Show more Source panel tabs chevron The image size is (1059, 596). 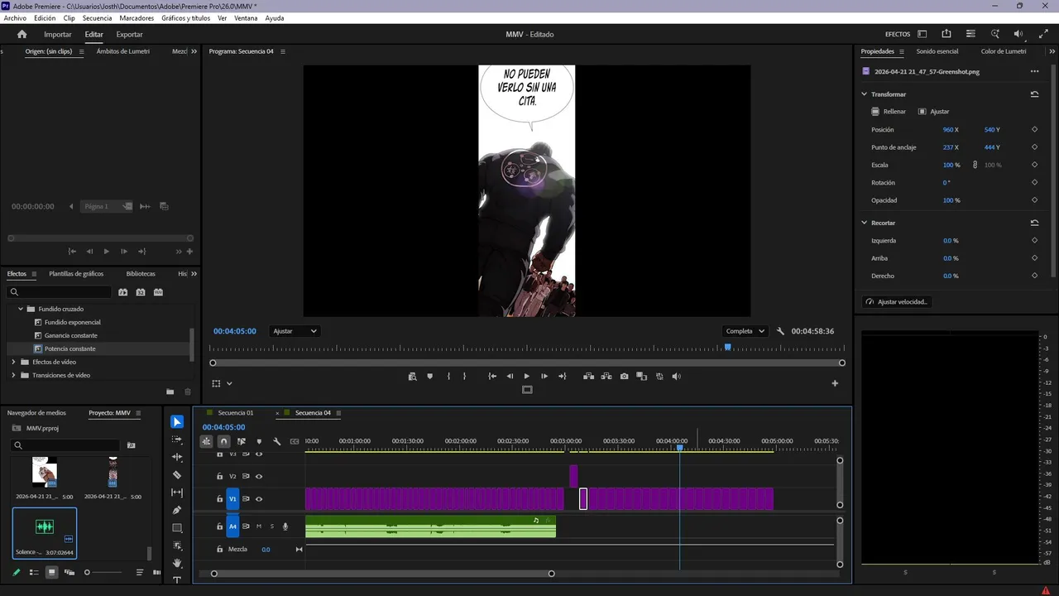coord(194,51)
